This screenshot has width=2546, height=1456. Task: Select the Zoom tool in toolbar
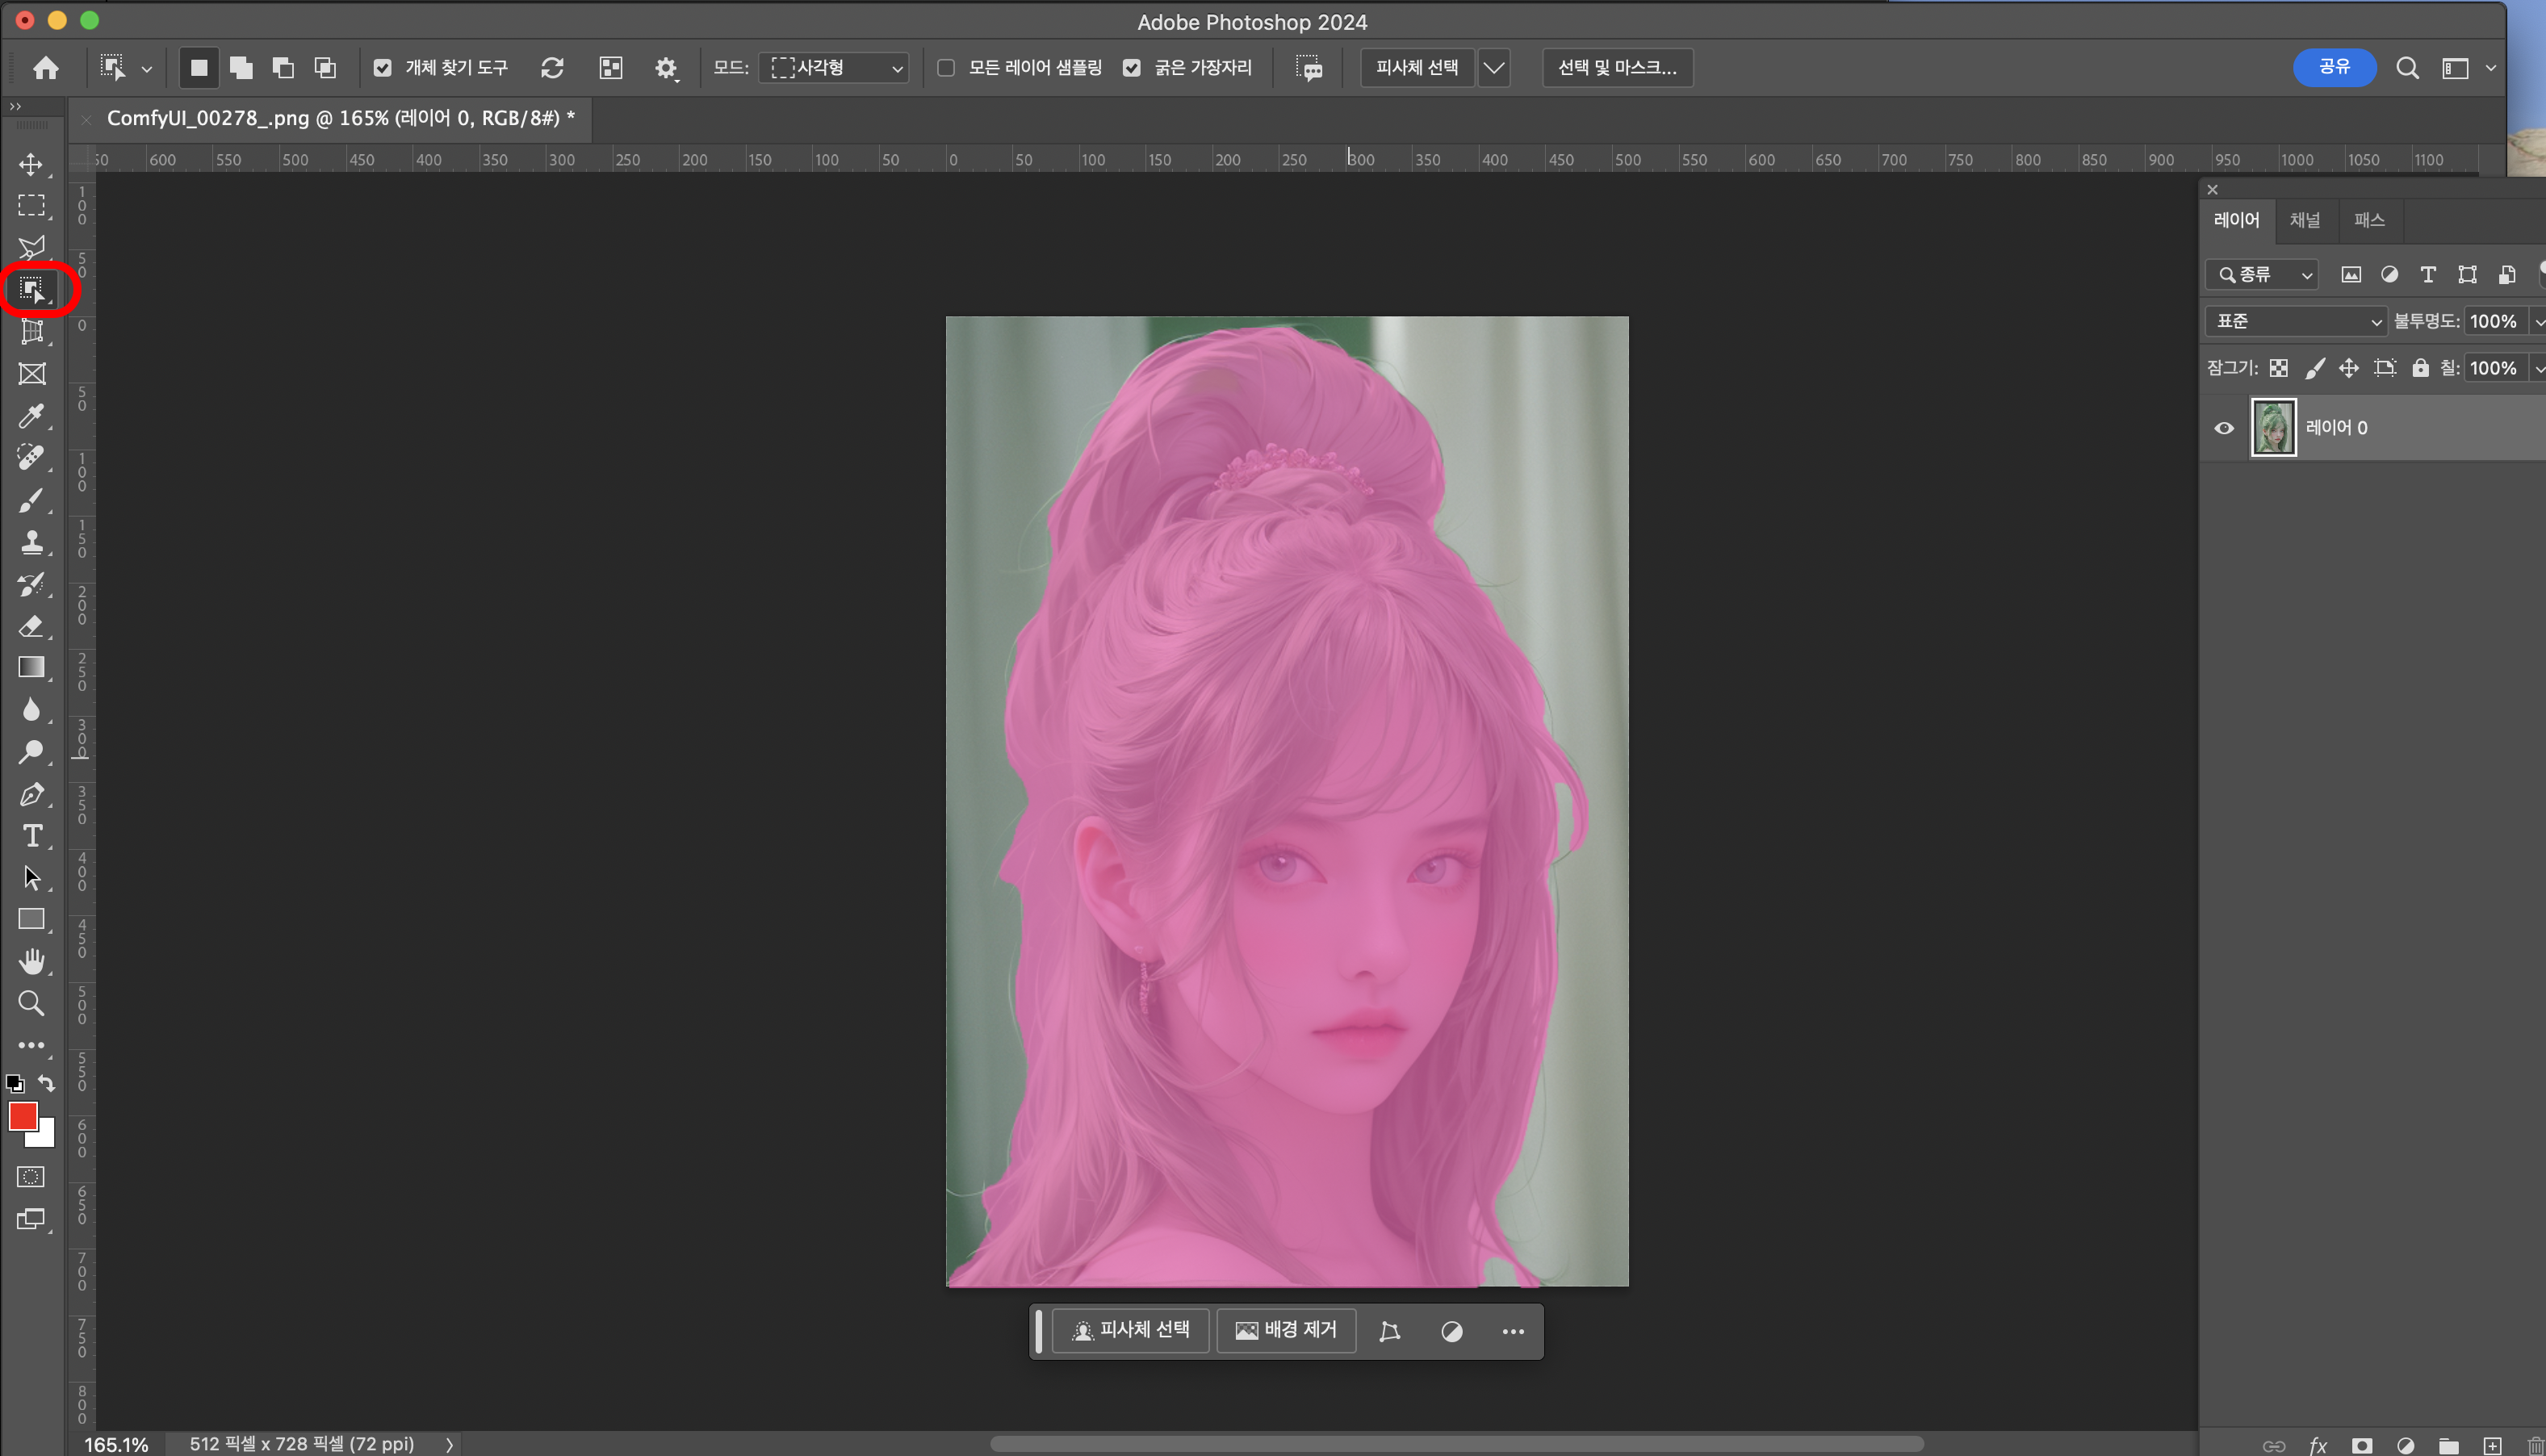31,1003
